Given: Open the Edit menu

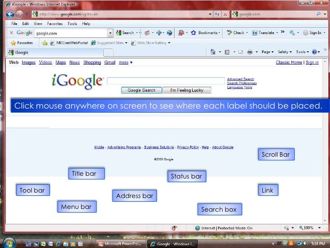Looking at the screenshot, I should click(x=25, y=24).
